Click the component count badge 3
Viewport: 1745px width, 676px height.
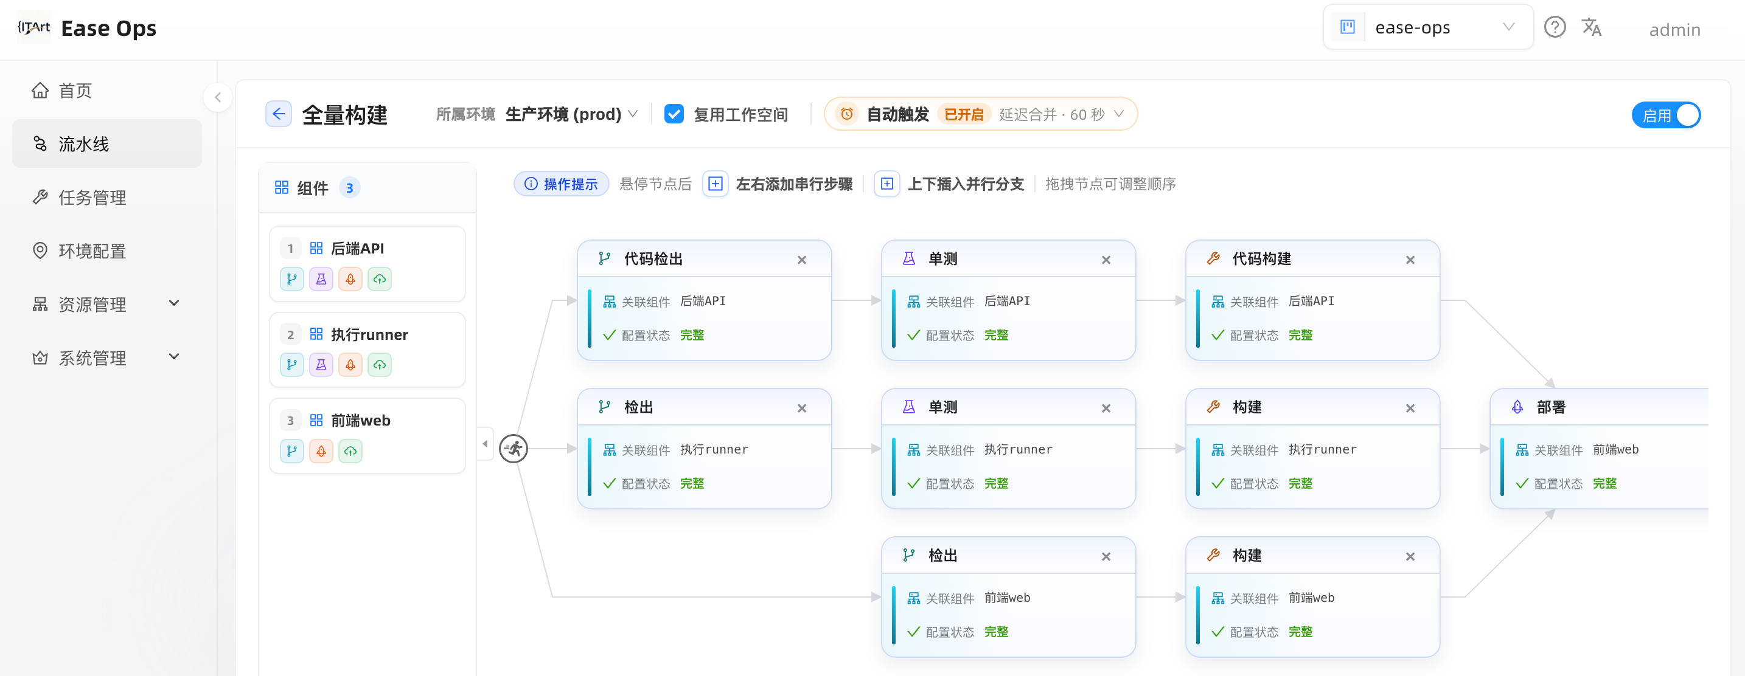[x=349, y=187]
